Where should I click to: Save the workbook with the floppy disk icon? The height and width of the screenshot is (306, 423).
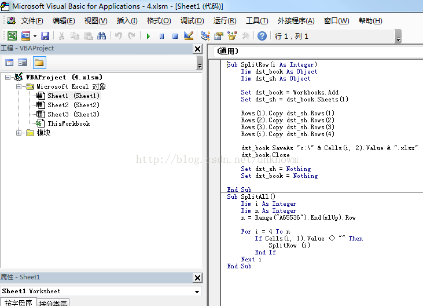tap(45, 36)
